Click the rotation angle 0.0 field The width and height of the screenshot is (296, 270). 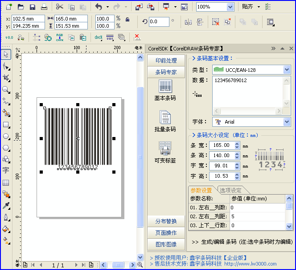point(159,21)
